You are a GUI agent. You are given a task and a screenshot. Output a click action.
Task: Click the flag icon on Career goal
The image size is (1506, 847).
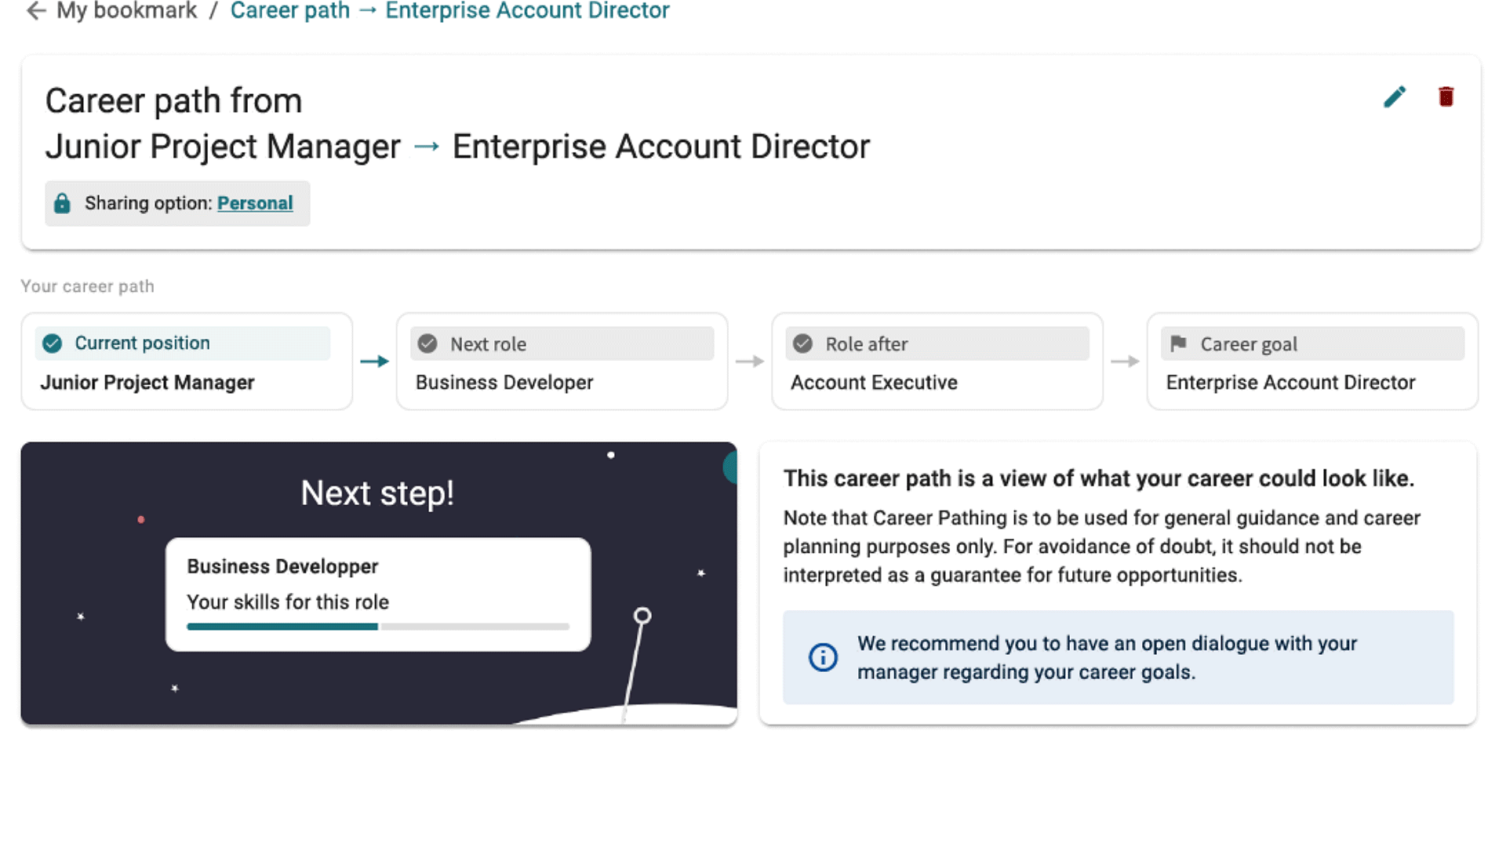pos(1178,344)
